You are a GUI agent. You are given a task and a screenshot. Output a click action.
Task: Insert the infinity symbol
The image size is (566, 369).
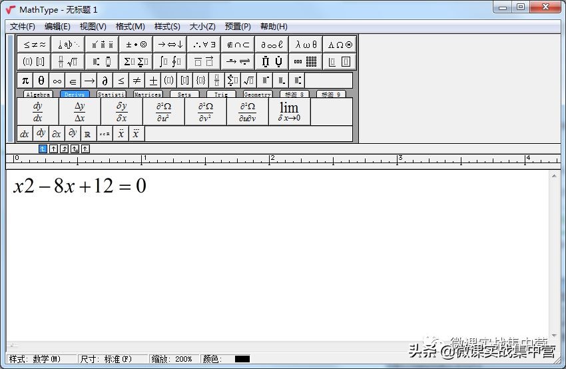coord(57,81)
